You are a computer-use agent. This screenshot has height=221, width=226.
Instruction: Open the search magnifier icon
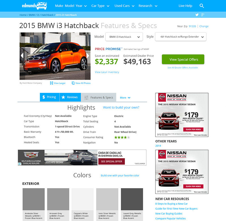pos(202,6)
